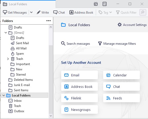Screen dimensions: 148x119
Task: Click folder pane scrollbar down arrow
Action: pyautogui.click(x=51, y=116)
